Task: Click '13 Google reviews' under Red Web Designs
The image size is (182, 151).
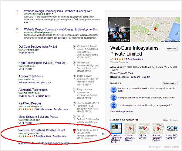Action: [x=43, y=109]
